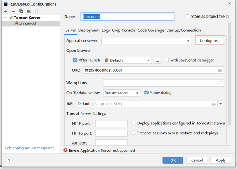Click the IntelliJ icon in title bar
The image size is (237, 169).
click(x=6, y=4)
